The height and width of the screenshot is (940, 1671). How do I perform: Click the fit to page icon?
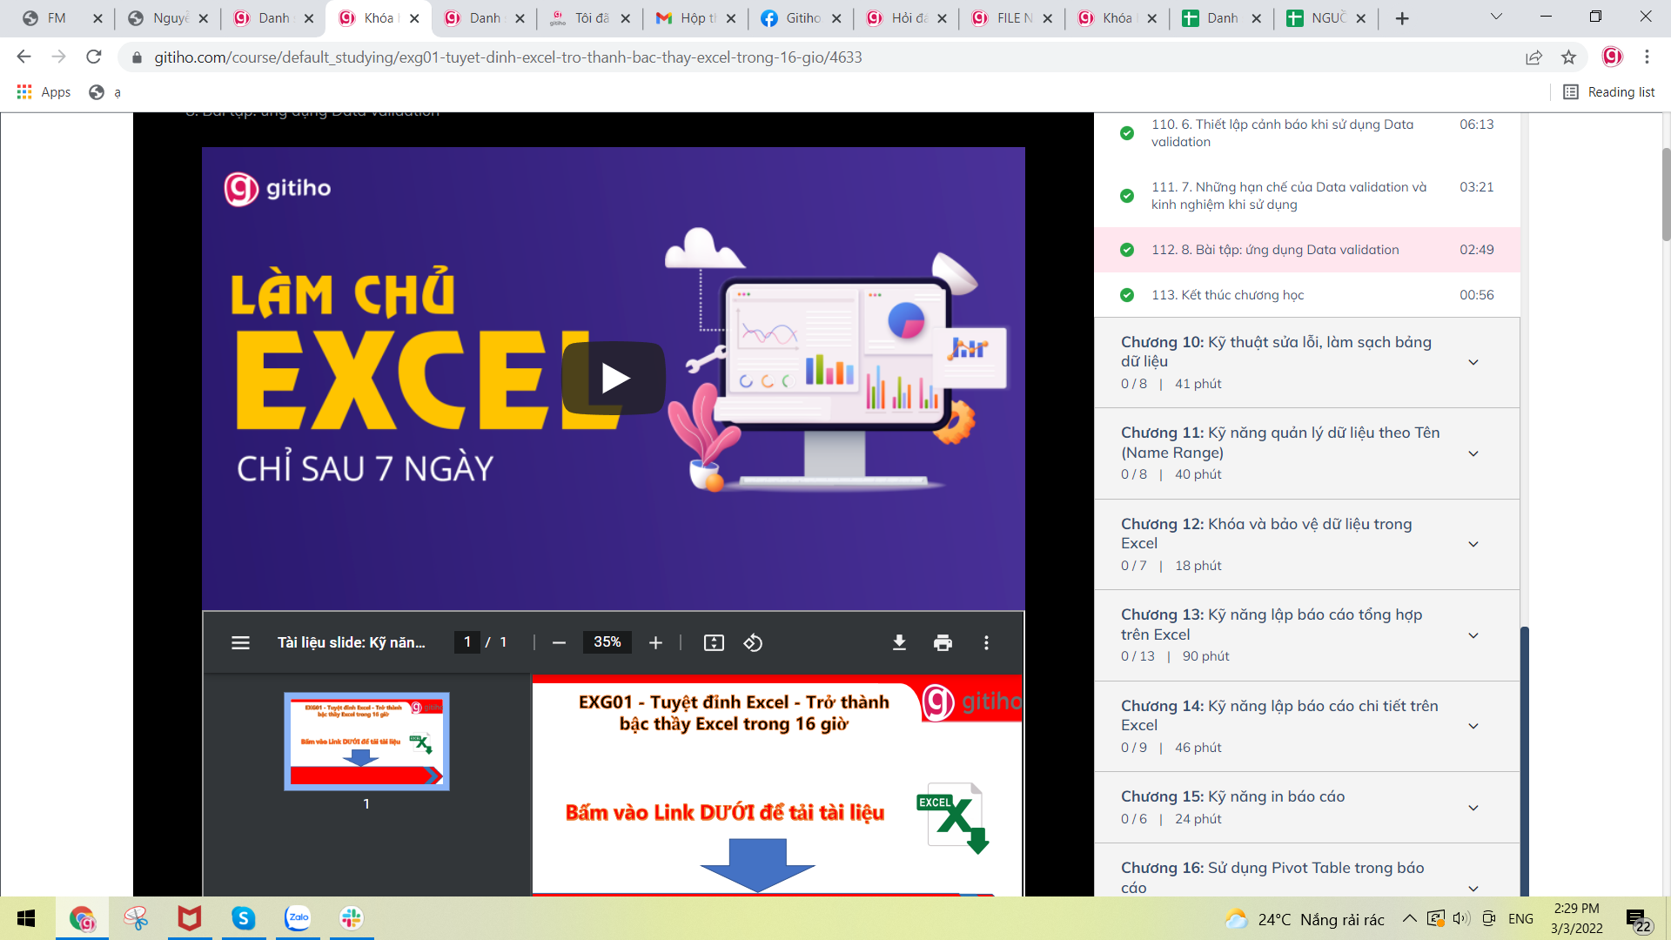pos(714,642)
